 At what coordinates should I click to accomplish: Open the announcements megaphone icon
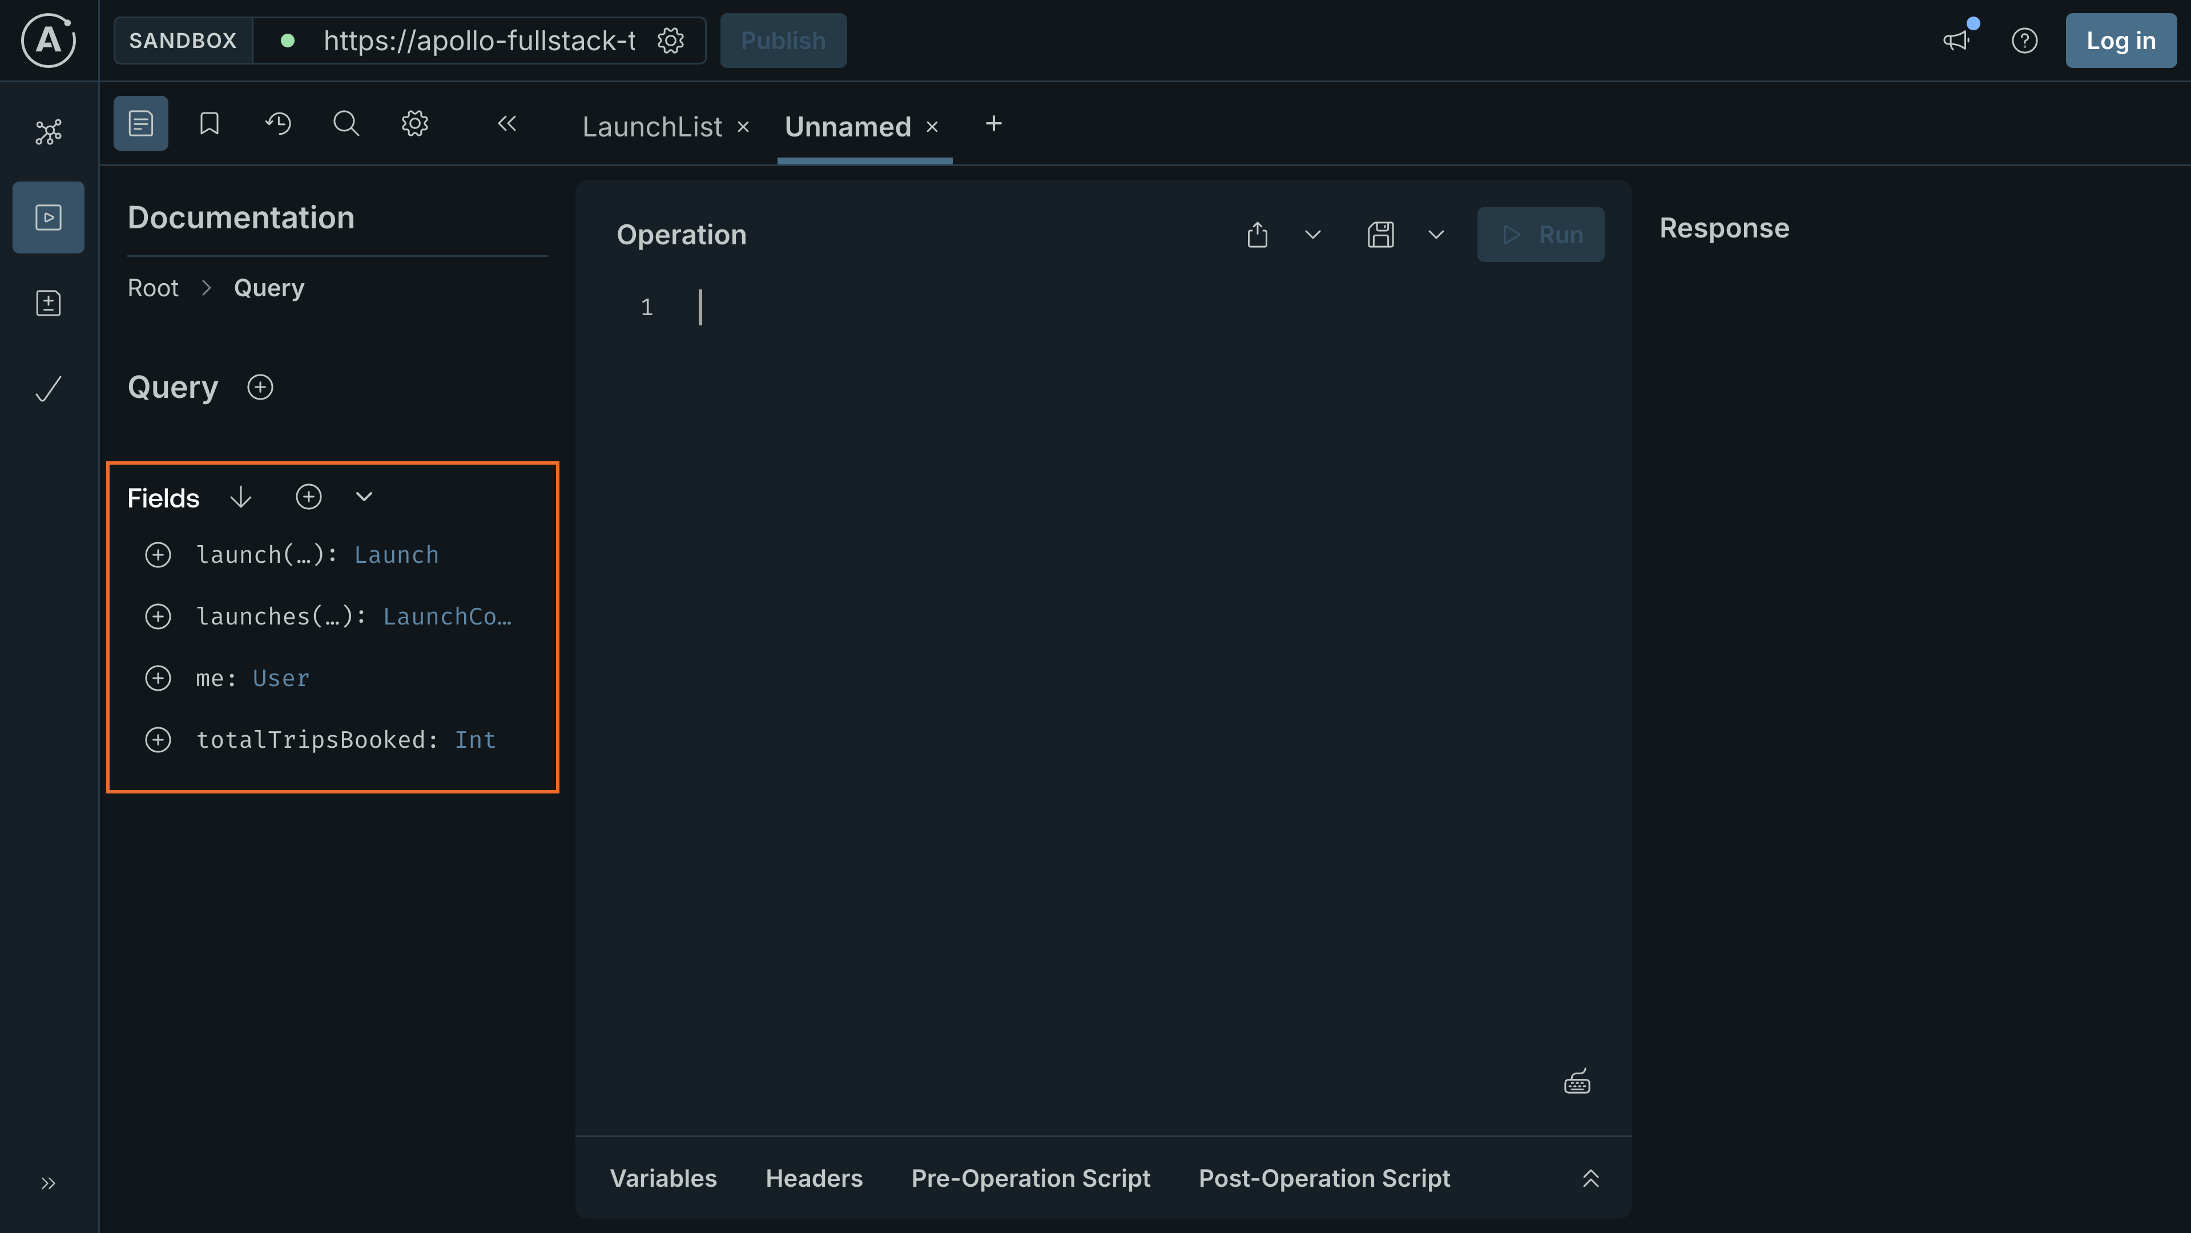[x=1956, y=40]
